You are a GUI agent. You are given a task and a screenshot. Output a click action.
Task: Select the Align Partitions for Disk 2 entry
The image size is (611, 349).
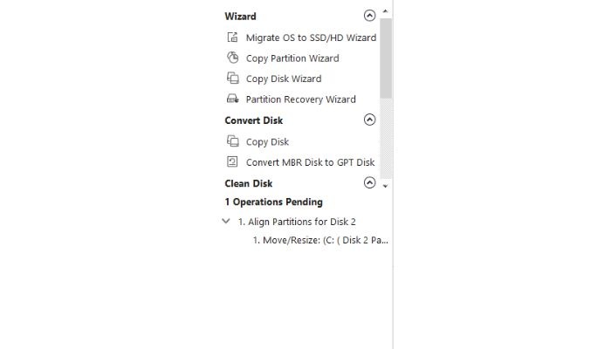click(297, 222)
